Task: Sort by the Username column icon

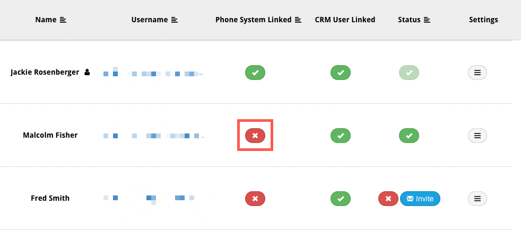Action: (x=175, y=20)
